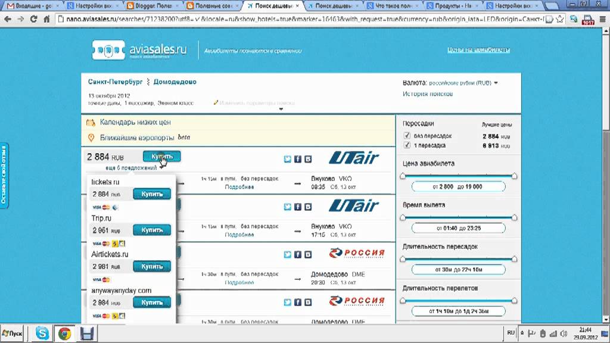This screenshot has width=610, height=343.
Task: Expand 'Подробнее' for 17:15 Внуково flight
Action: pyautogui.click(x=239, y=235)
